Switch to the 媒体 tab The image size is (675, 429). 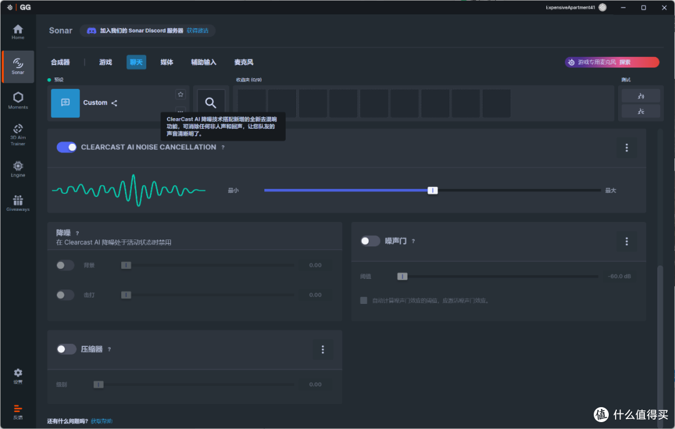(167, 62)
